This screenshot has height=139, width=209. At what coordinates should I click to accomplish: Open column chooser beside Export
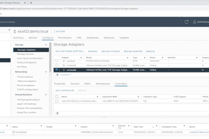57,75
